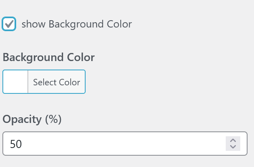The height and width of the screenshot is (167, 254).
Task: Click the downward chevron in Opacity spinner
Action: click(x=233, y=147)
